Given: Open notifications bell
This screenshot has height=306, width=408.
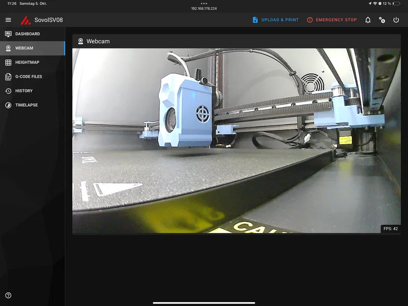Looking at the screenshot, I should 368,20.
